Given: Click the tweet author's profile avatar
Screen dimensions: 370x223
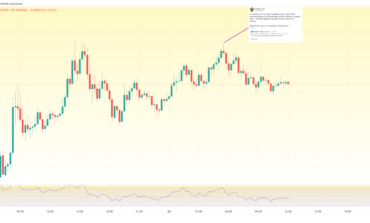Looking at the screenshot, I should (x=251, y=9).
